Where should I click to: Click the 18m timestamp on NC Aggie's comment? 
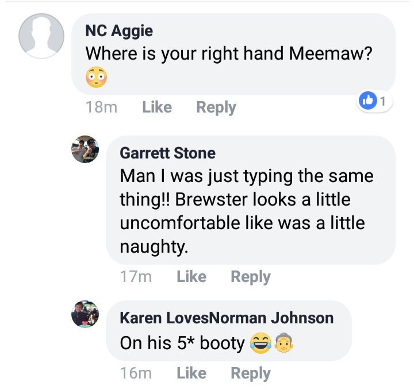[101, 107]
